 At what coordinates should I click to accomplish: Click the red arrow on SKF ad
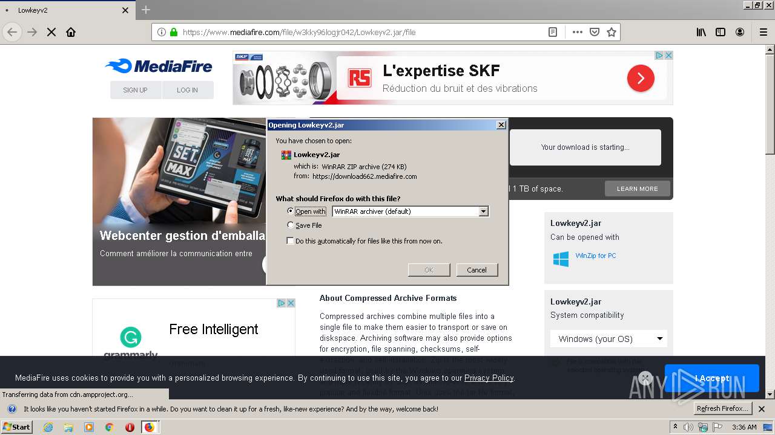click(641, 78)
